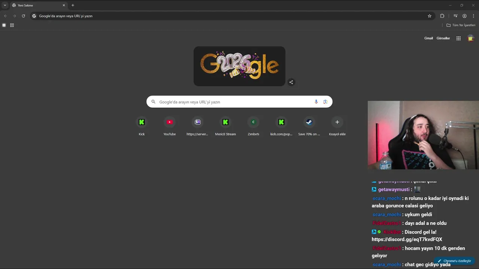Restore down the Chrome window
479x269 pixels.
pyautogui.click(x=461, y=5)
